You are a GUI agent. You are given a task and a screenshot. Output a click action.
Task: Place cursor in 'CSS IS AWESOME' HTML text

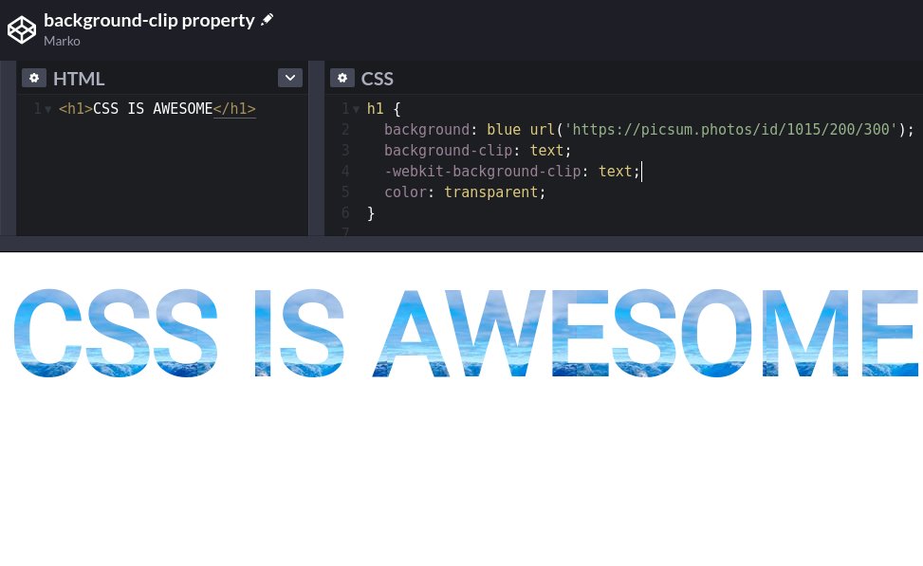point(153,109)
